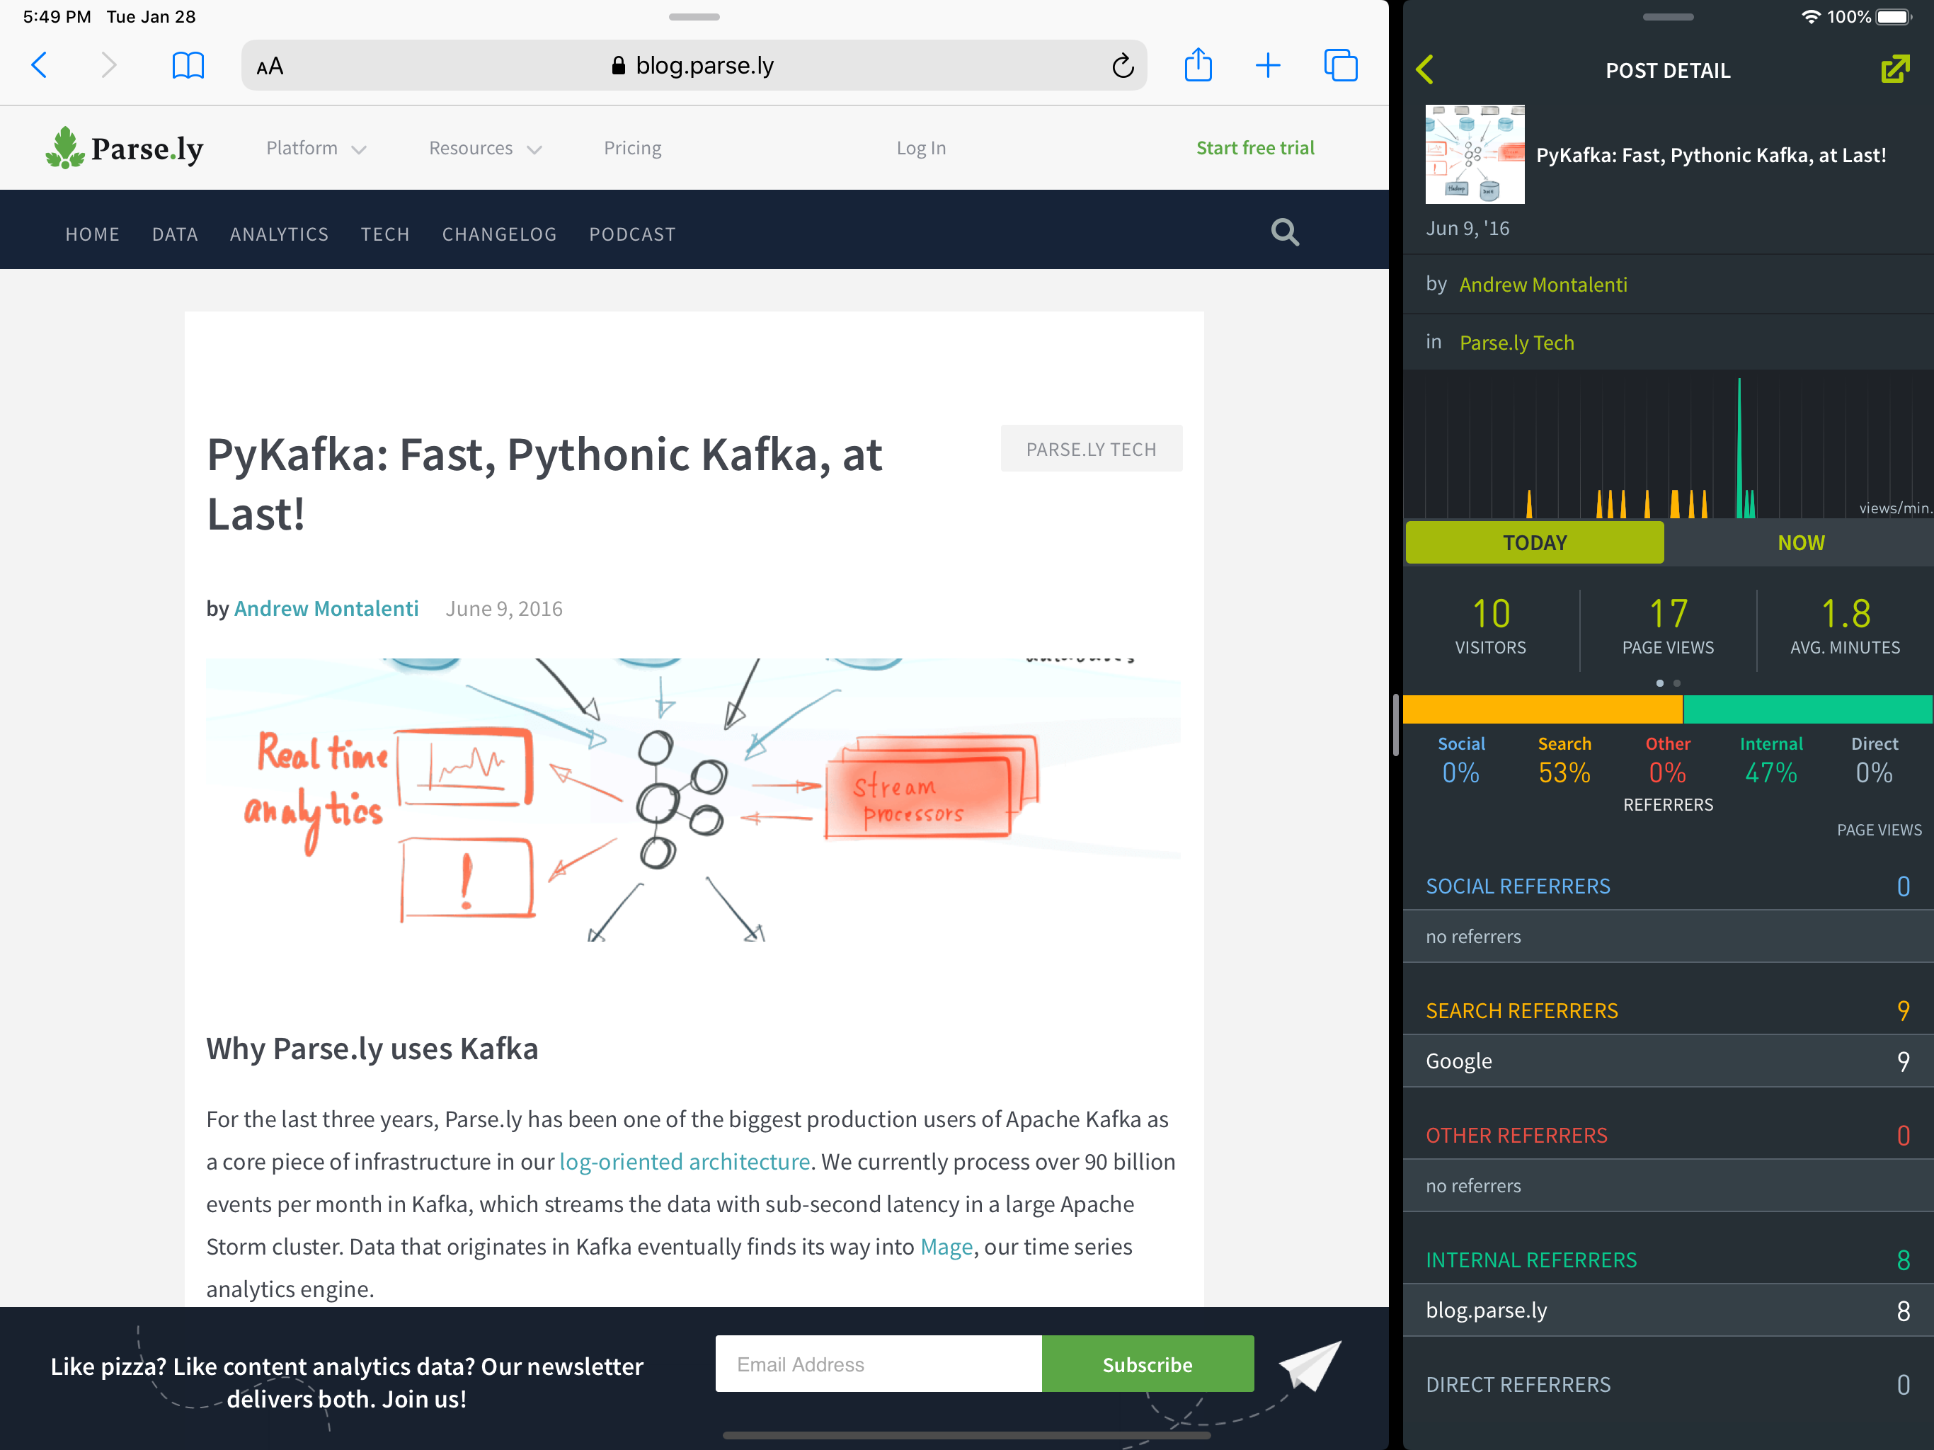Select HOME in blog navigation
The width and height of the screenshot is (1934, 1450).
pyautogui.click(x=93, y=234)
